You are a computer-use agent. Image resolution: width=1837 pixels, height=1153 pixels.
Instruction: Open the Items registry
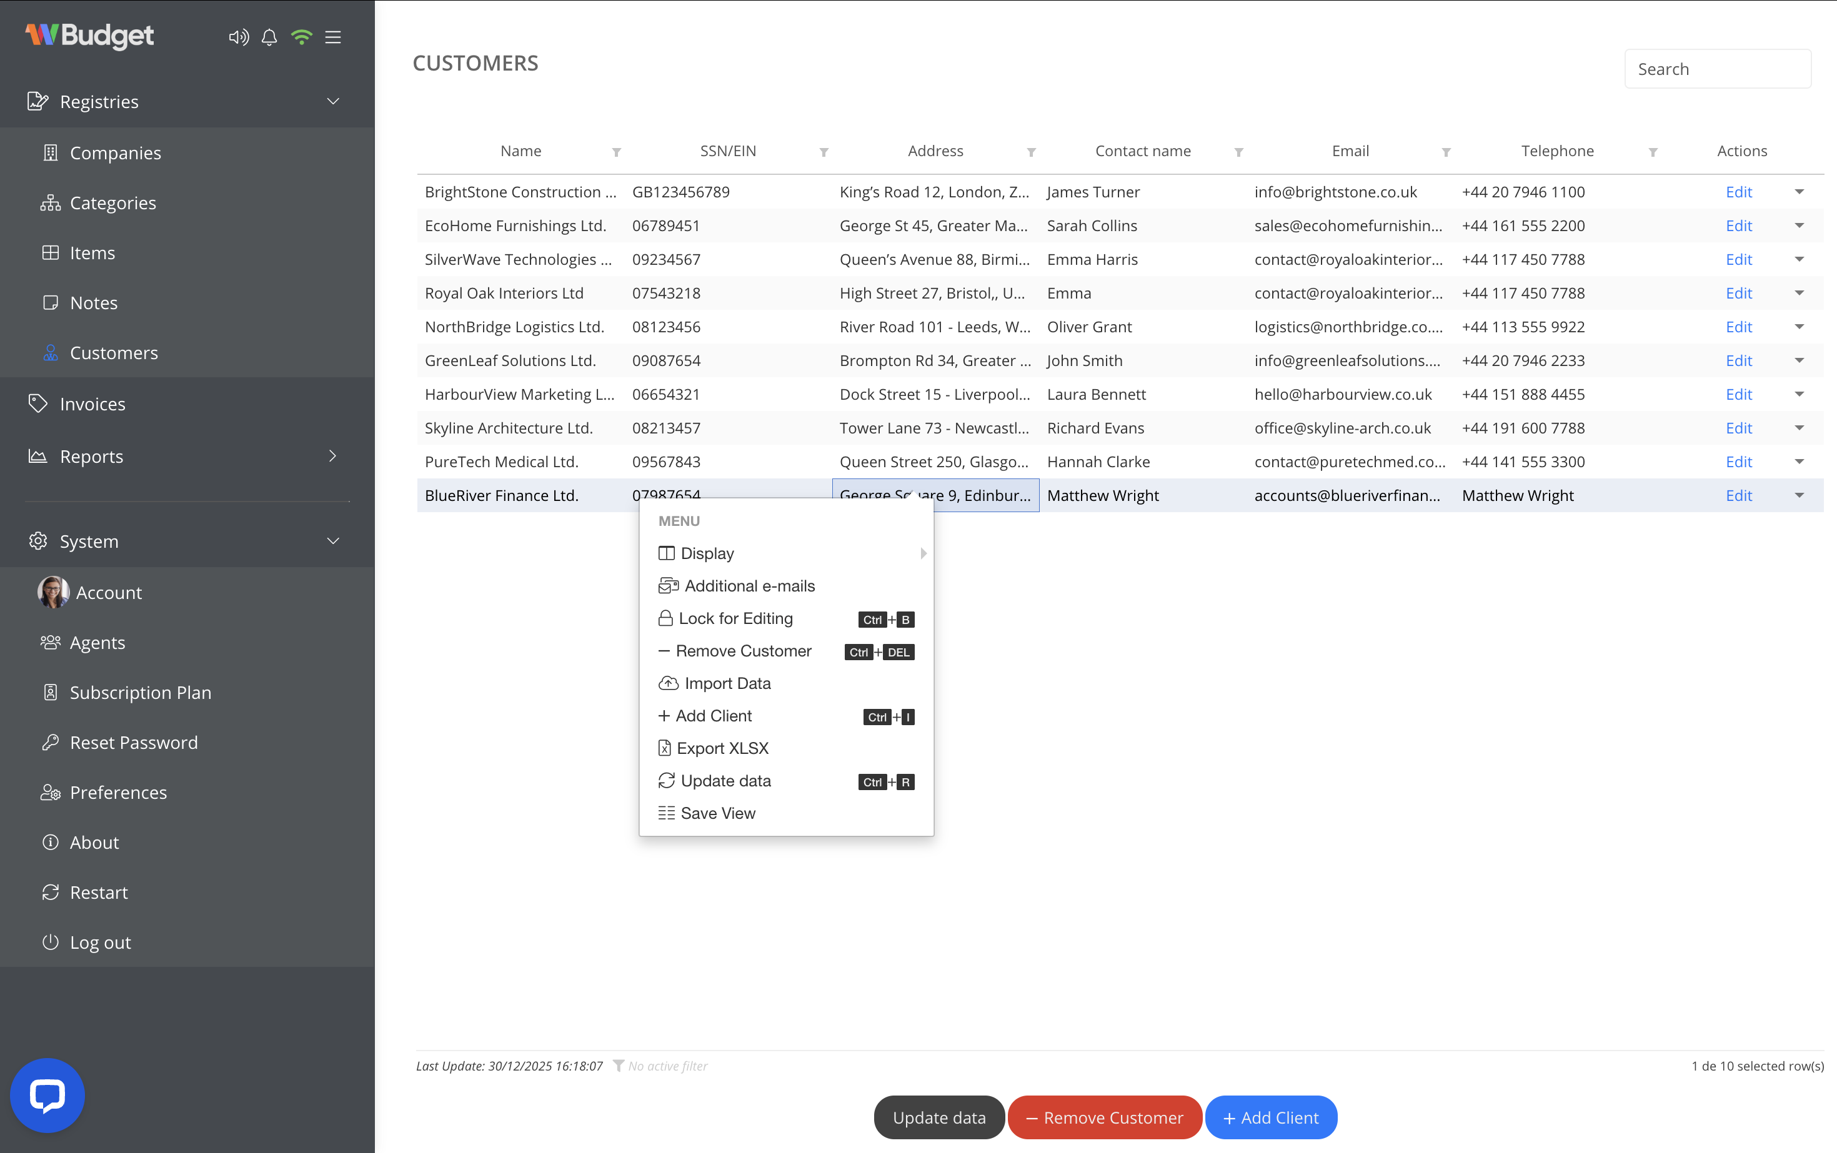click(92, 252)
